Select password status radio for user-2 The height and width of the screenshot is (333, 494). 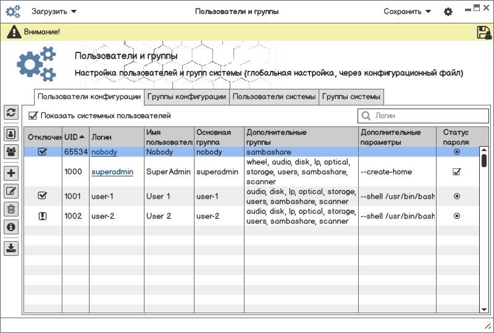[x=457, y=216]
